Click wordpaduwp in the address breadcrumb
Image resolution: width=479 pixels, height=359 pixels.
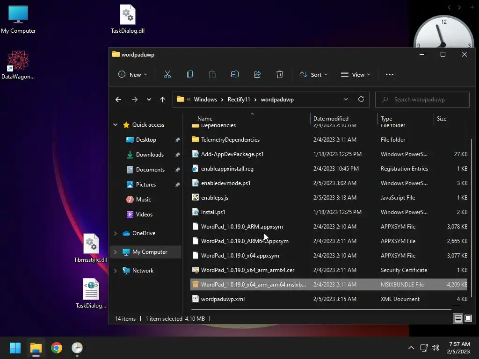pos(277,100)
